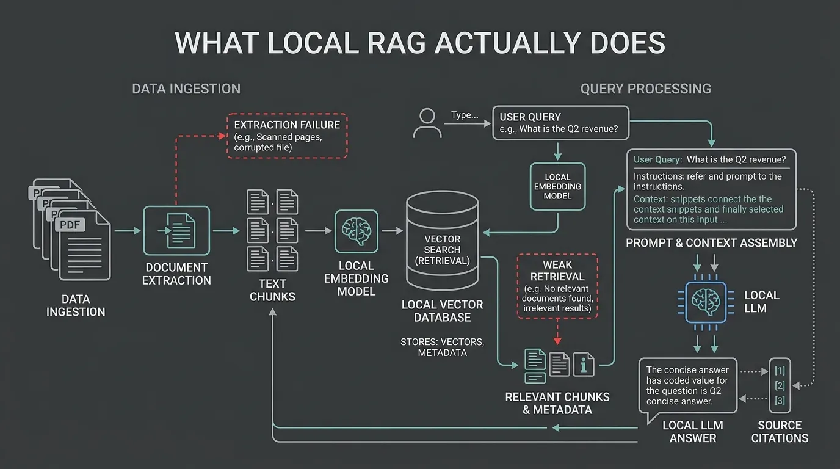Select the 'TEXT CHUNKS' label
The image size is (840, 469).
tap(272, 290)
